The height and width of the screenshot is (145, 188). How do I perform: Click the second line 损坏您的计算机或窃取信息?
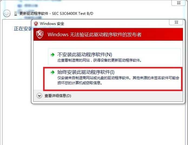click(x=80, y=83)
